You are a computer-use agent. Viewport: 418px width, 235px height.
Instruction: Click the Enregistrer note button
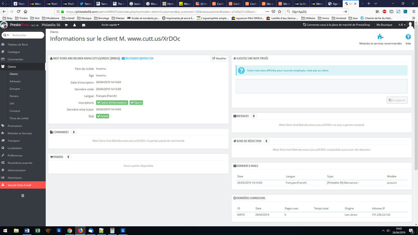(397, 100)
